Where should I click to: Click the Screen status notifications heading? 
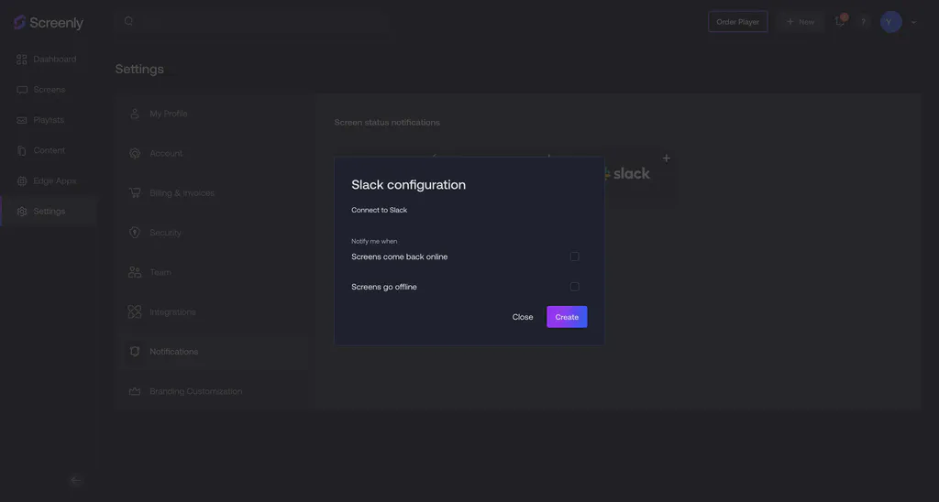[x=387, y=122]
